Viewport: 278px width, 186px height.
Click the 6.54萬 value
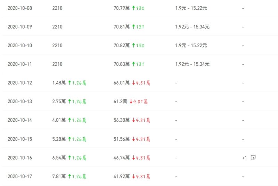(59, 157)
